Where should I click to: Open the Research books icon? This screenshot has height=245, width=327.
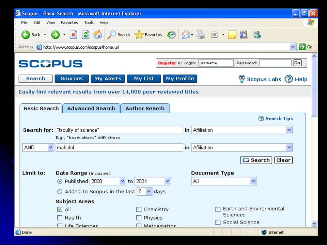click(x=244, y=35)
